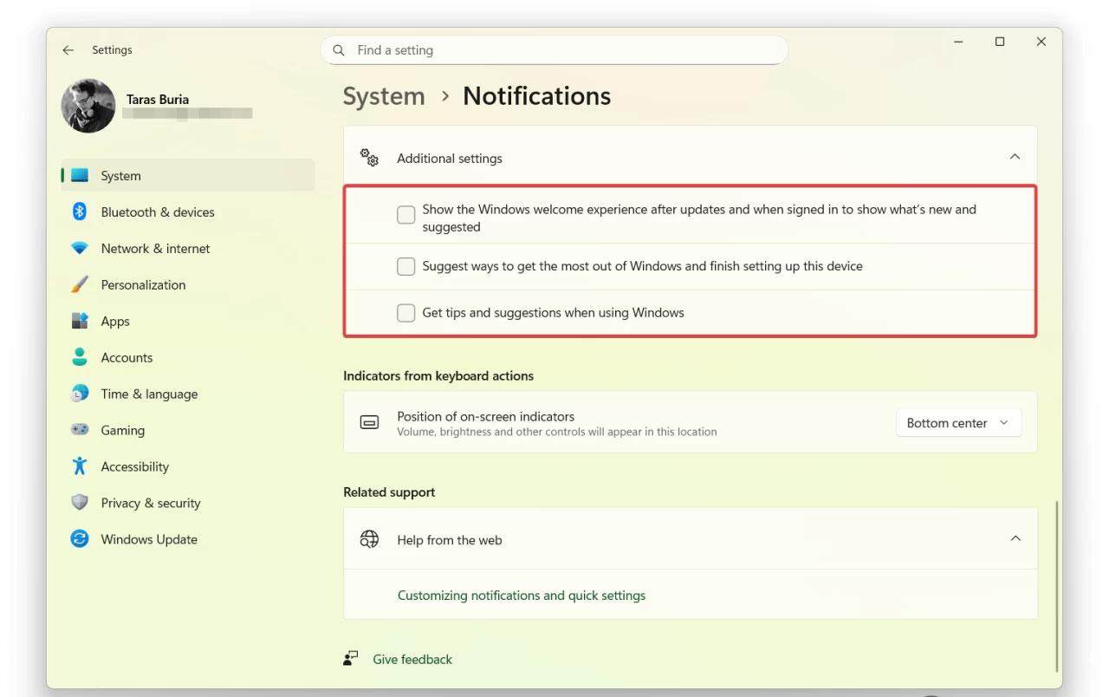
Task: Click the Notifications page title
Action: tap(537, 96)
